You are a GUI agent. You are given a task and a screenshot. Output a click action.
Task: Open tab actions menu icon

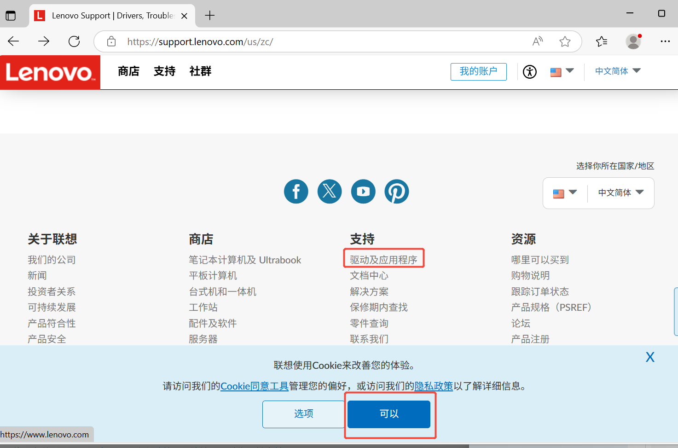tap(11, 16)
